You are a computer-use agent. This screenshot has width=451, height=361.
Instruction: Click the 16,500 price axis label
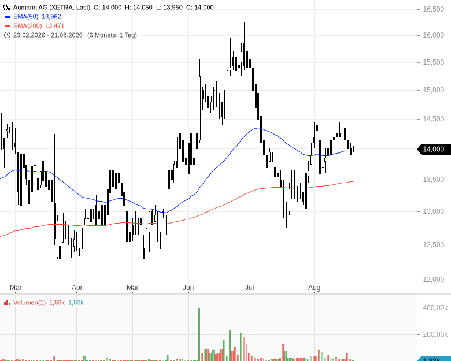pyautogui.click(x=434, y=9)
